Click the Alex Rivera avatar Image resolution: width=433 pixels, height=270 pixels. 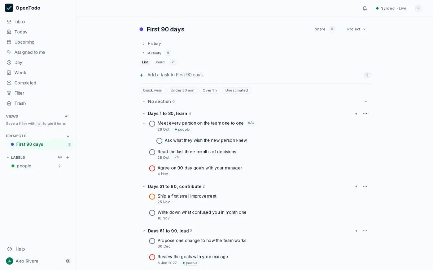click(x=10, y=261)
